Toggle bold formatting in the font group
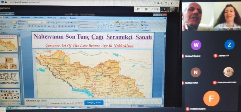Viewport: 241px width, 112px height. 29,26
